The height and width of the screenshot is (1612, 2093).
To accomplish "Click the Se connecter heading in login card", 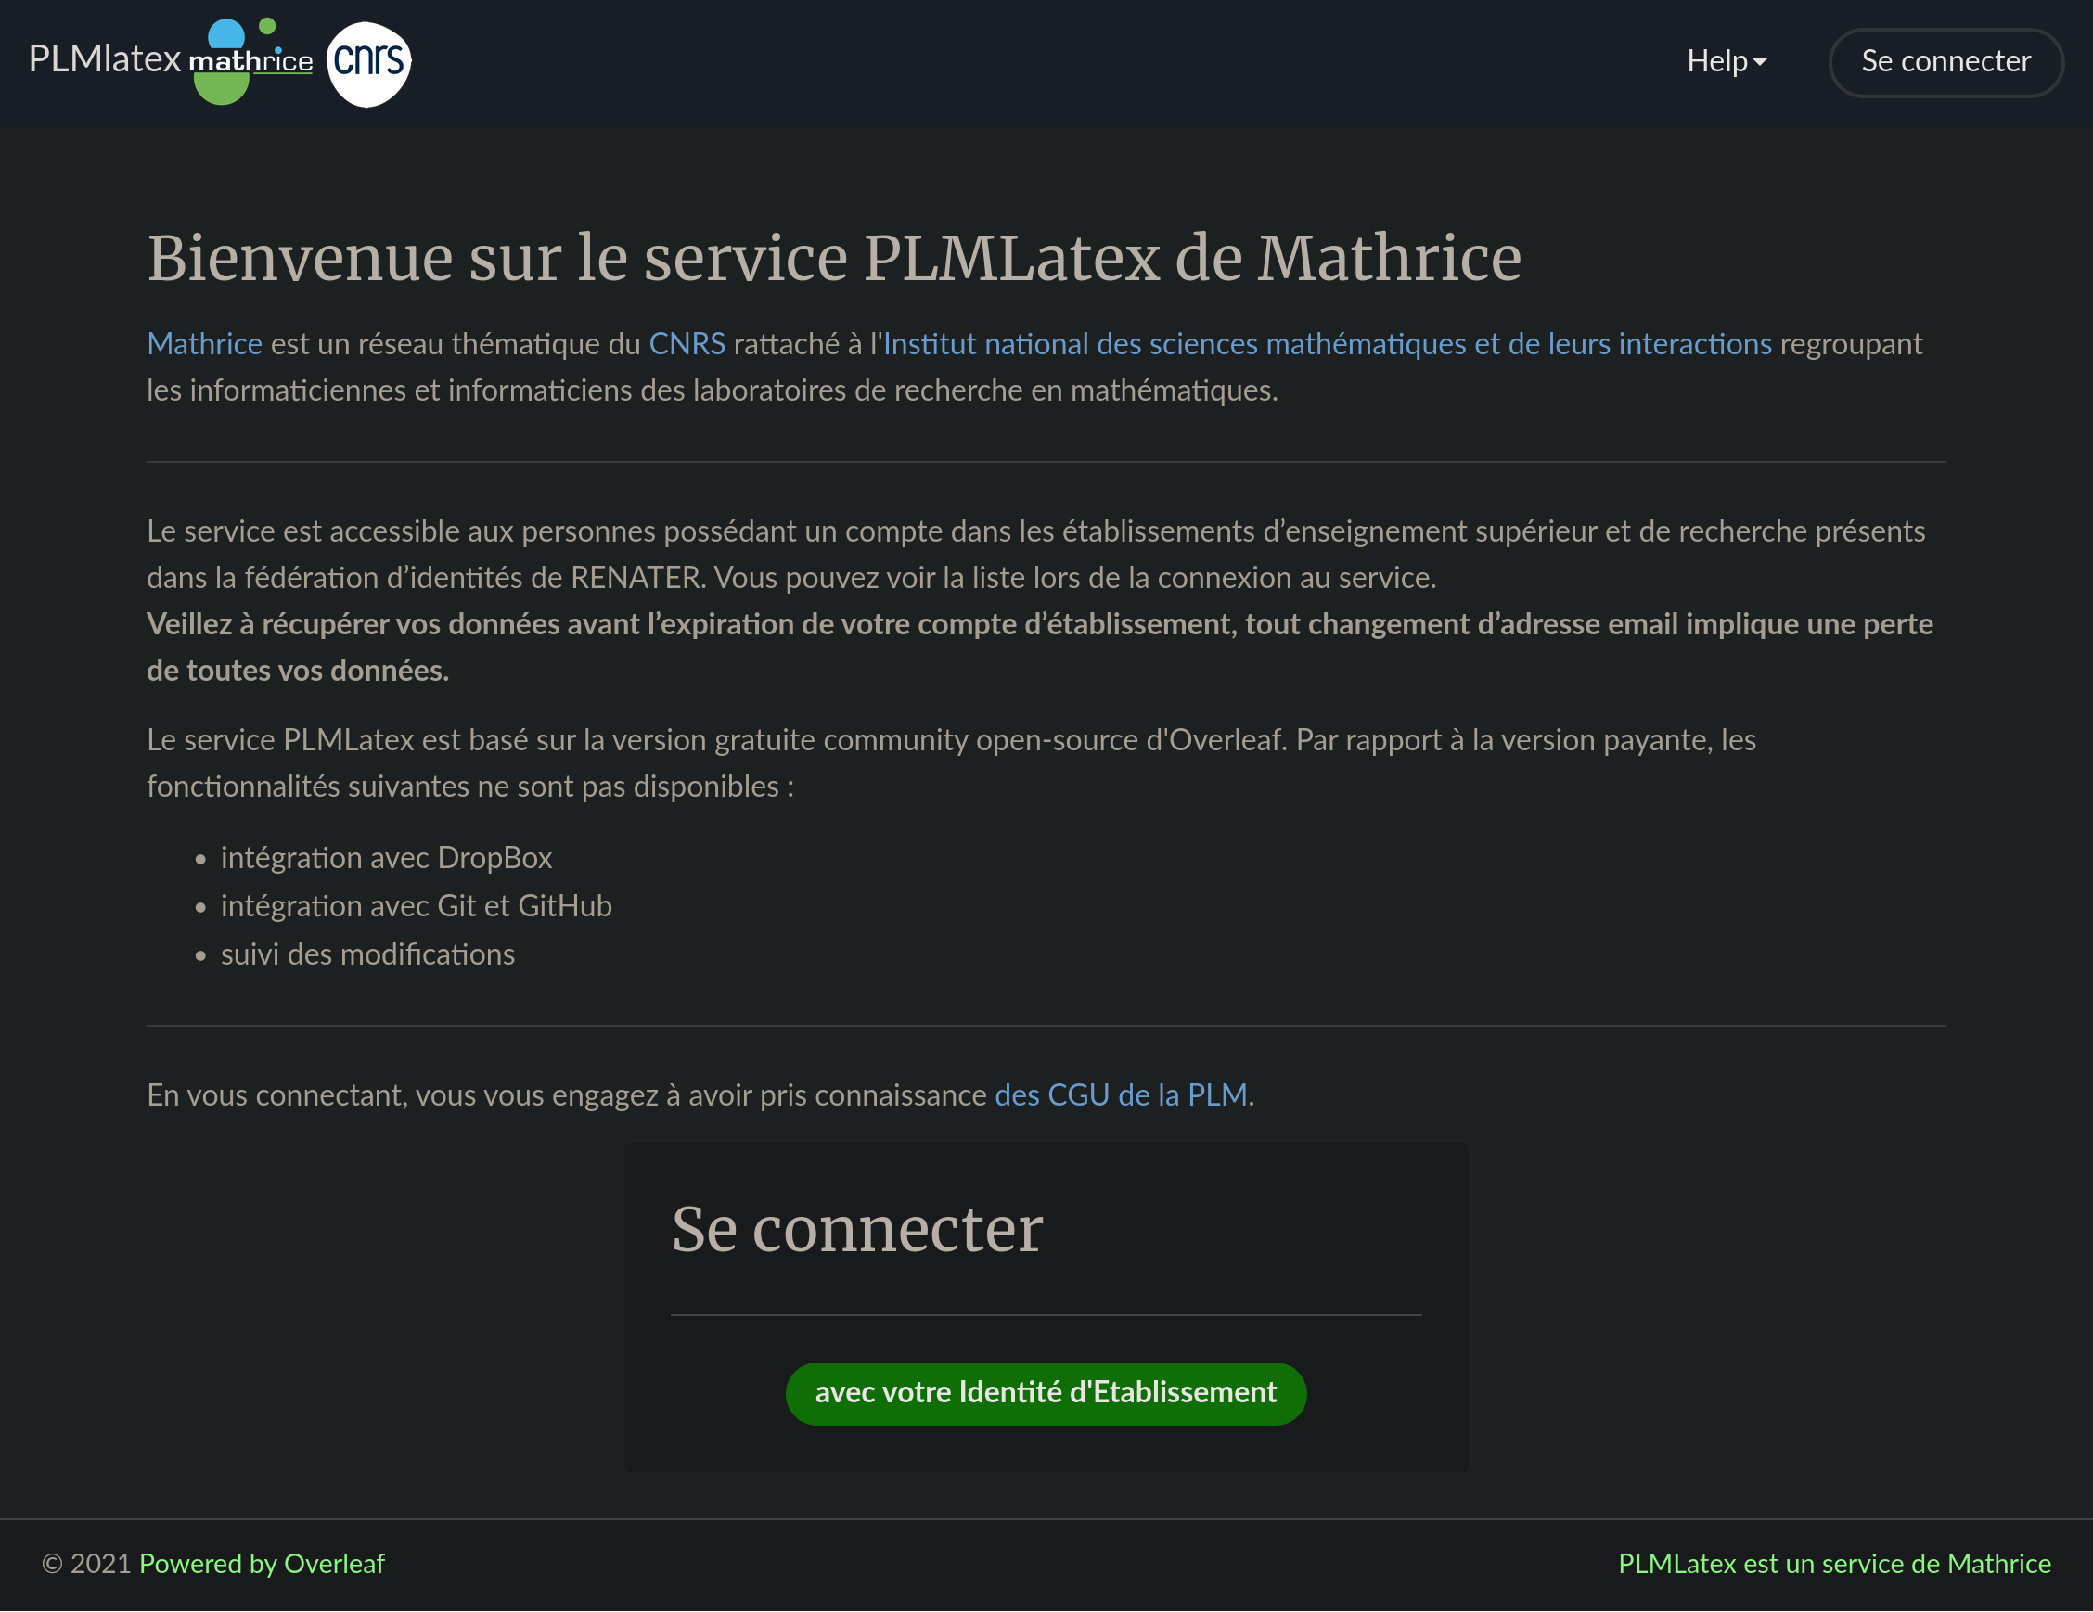I will click(x=856, y=1229).
